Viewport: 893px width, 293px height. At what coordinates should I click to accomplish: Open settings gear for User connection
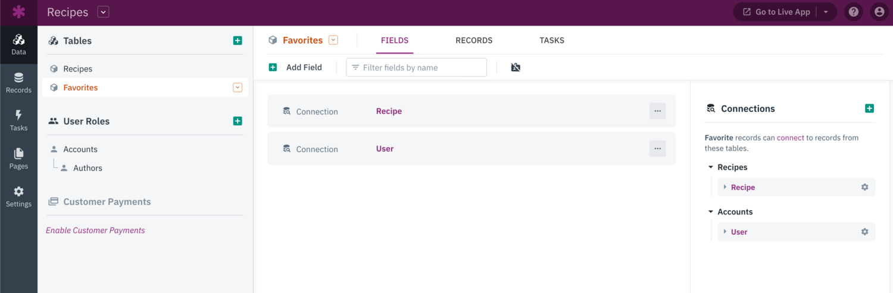(x=864, y=232)
